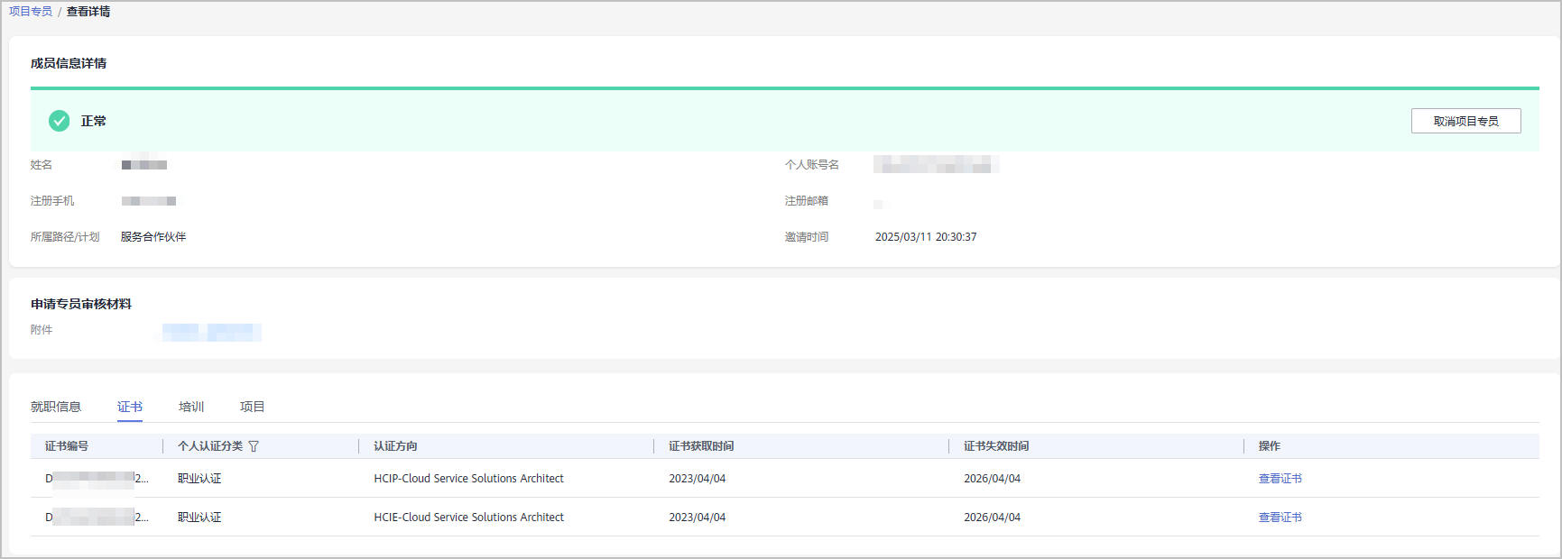View certificate for HCIP-Cloud Service Solutions Architect
This screenshot has height=559, width=1562.
click(1280, 479)
